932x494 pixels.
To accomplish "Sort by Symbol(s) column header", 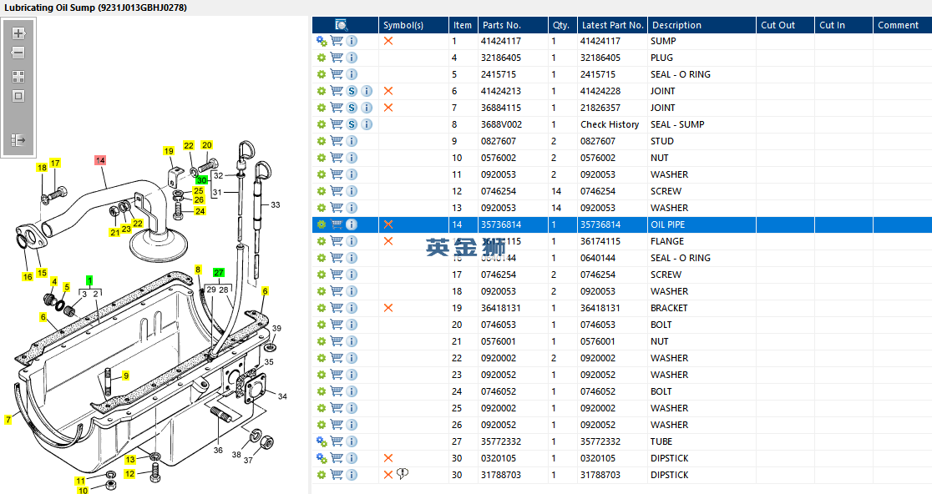I will pos(413,25).
